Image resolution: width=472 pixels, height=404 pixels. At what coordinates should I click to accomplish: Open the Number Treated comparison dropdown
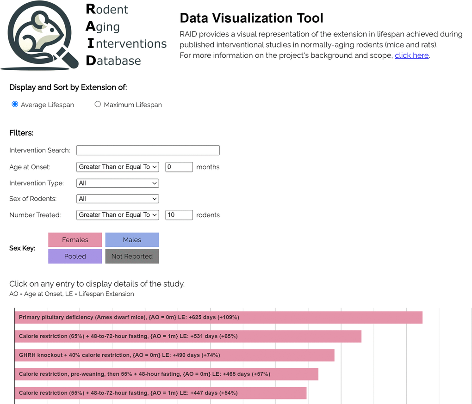(x=118, y=215)
